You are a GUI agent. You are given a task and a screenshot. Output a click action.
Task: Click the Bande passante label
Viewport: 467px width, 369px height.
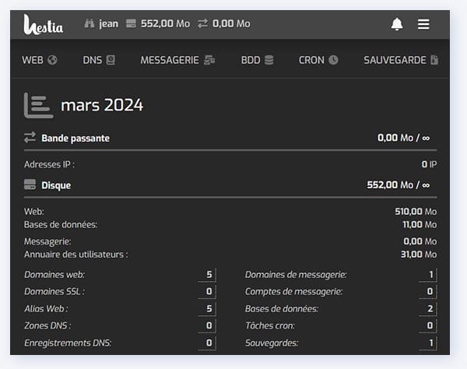pyautogui.click(x=75, y=139)
